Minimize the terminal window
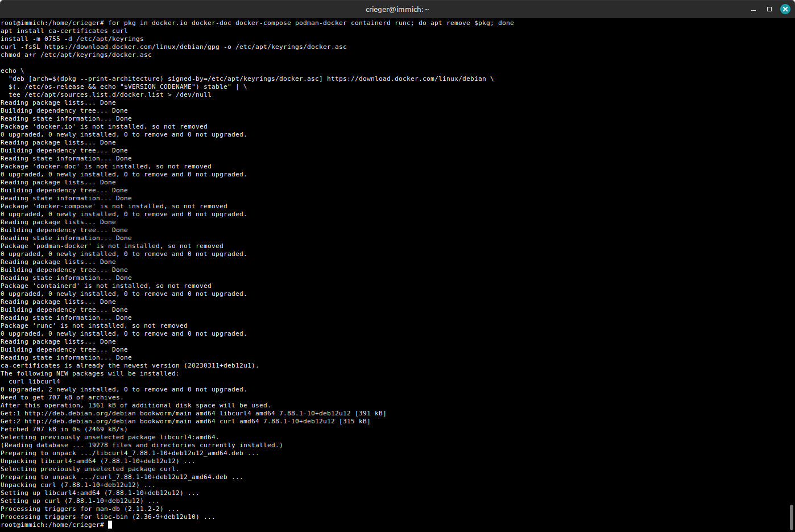This screenshot has height=532, width=795. pos(753,9)
